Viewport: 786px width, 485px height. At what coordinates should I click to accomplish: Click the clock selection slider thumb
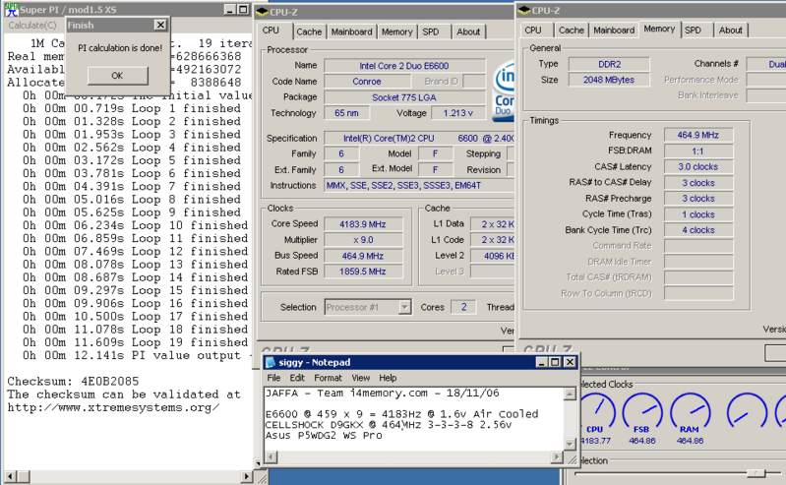point(756,473)
